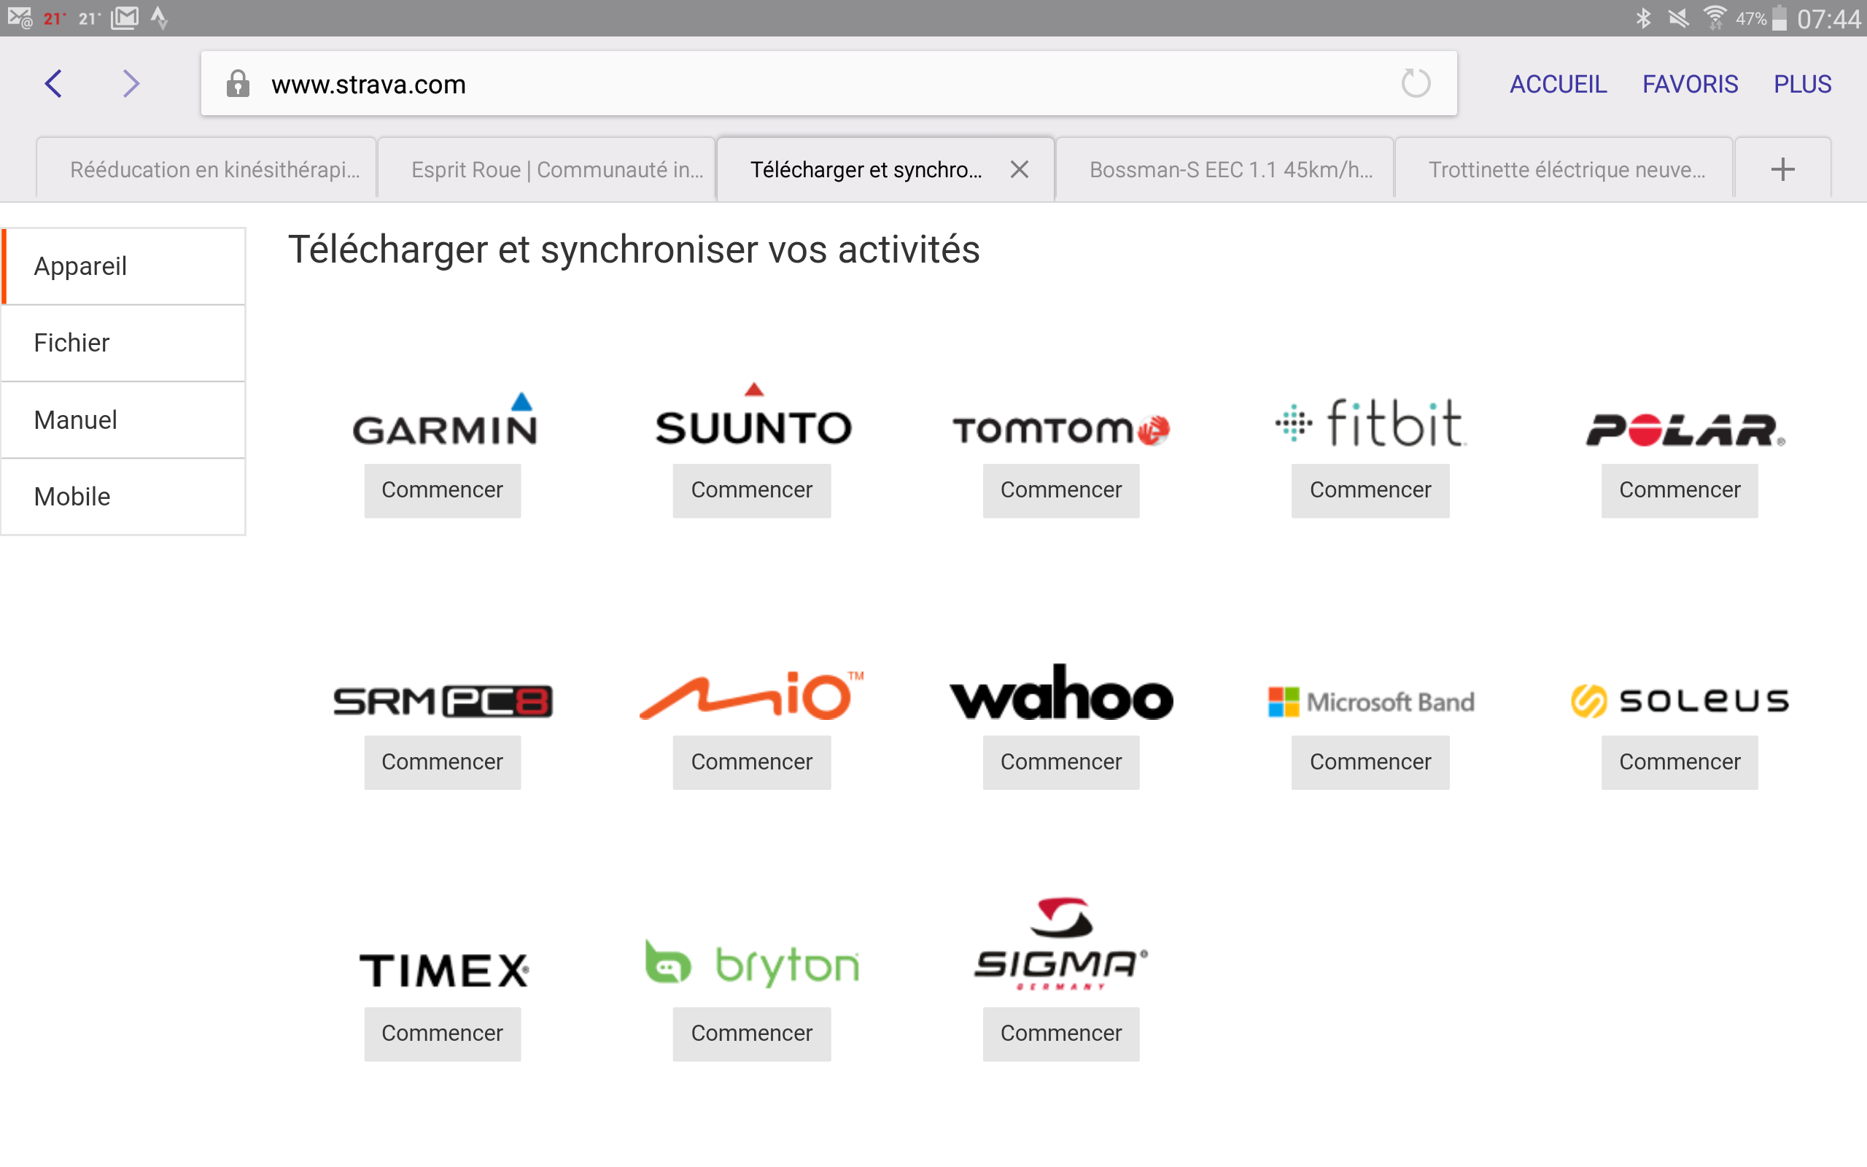Click the Télécharger et synchroniser vos activités heading
Screen dimensions: 1867x1167
click(x=633, y=250)
